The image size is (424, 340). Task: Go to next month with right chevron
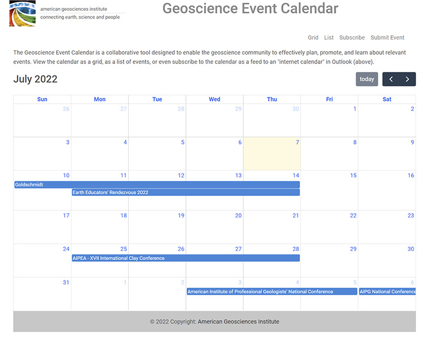pos(407,79)
